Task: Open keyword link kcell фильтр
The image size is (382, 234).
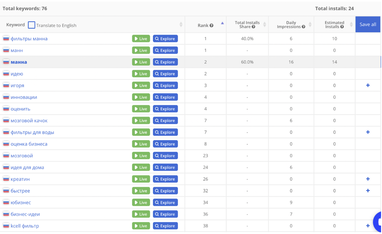Action: pos(25,226)
